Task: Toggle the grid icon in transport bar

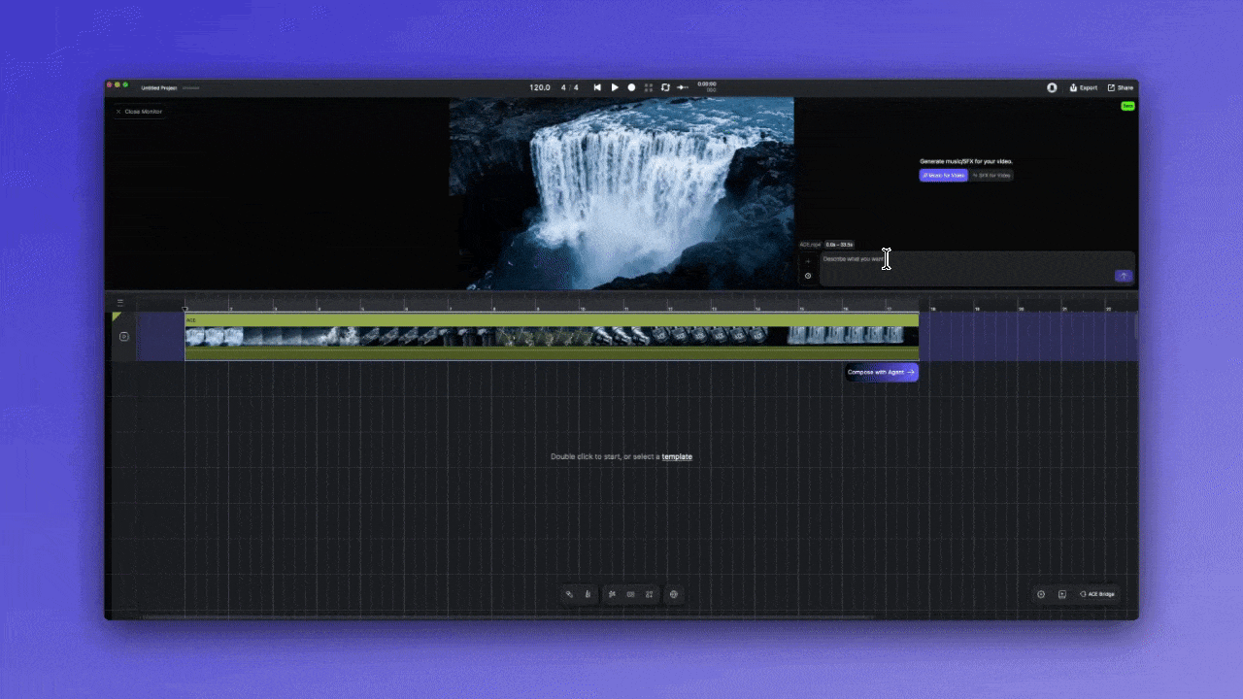Action: pos(649,87)
